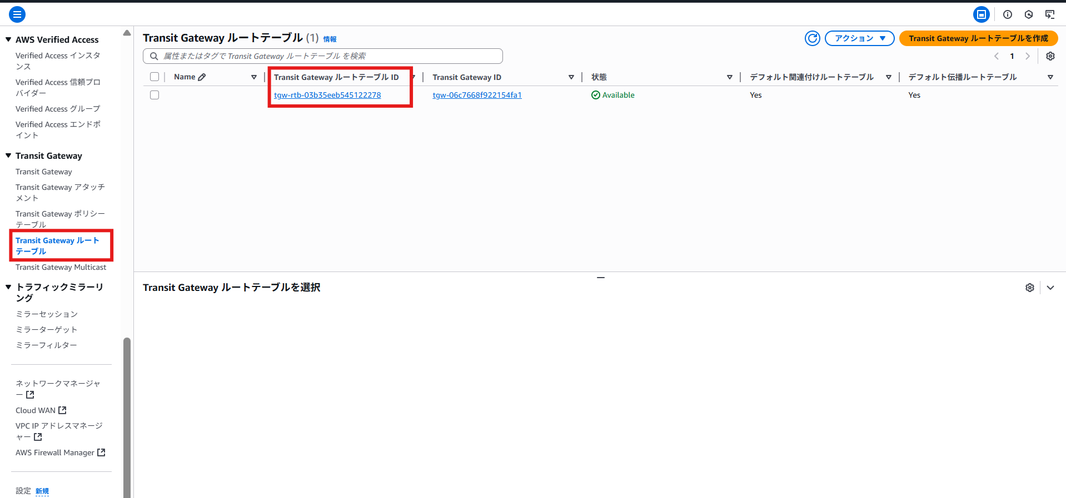
Task: Click the hexagon settings icon in header
Action: click(x=1029, y=14)
